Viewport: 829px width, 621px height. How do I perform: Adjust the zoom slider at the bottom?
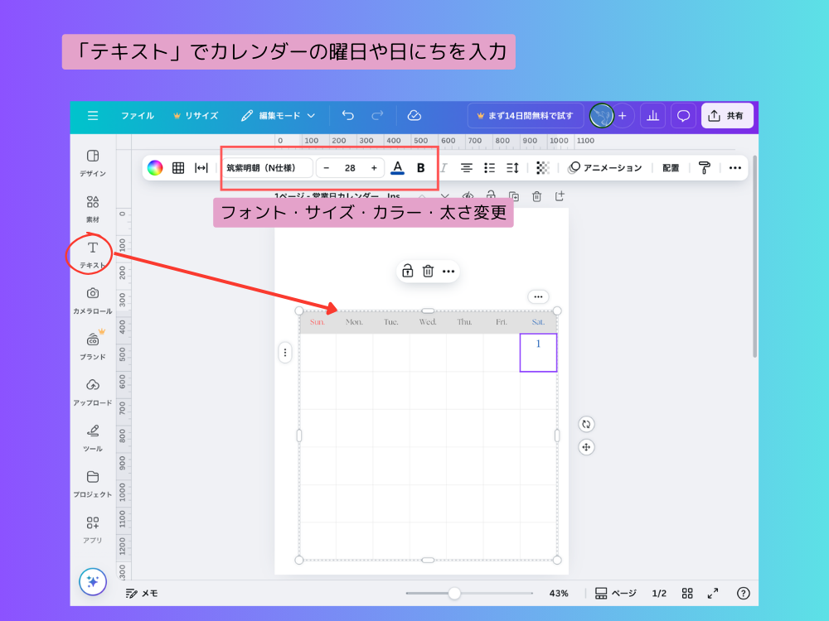[454, 593]
